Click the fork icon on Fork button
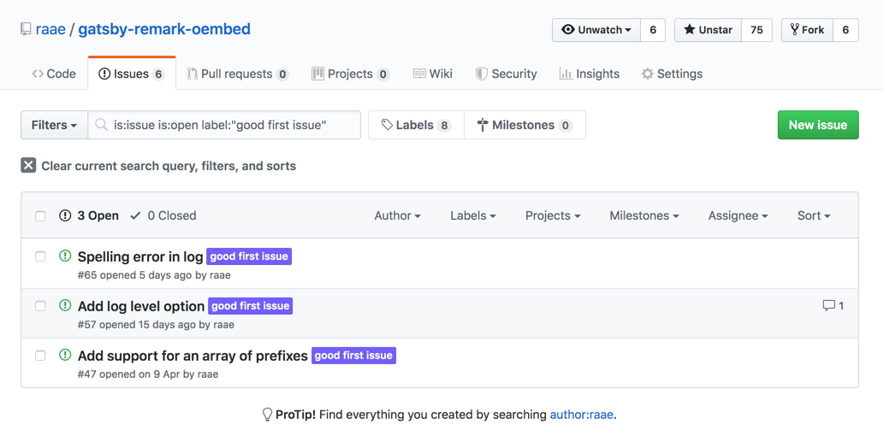 pyautogui.click(x=794, y=29)
